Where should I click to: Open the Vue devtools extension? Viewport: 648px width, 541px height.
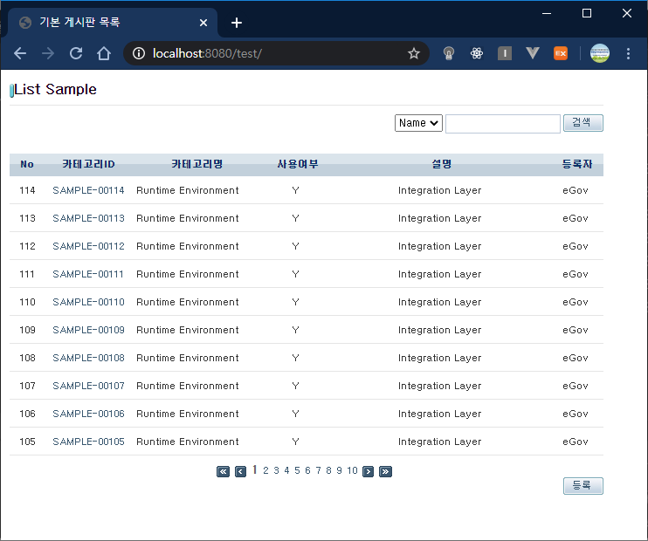click(533, 53)
